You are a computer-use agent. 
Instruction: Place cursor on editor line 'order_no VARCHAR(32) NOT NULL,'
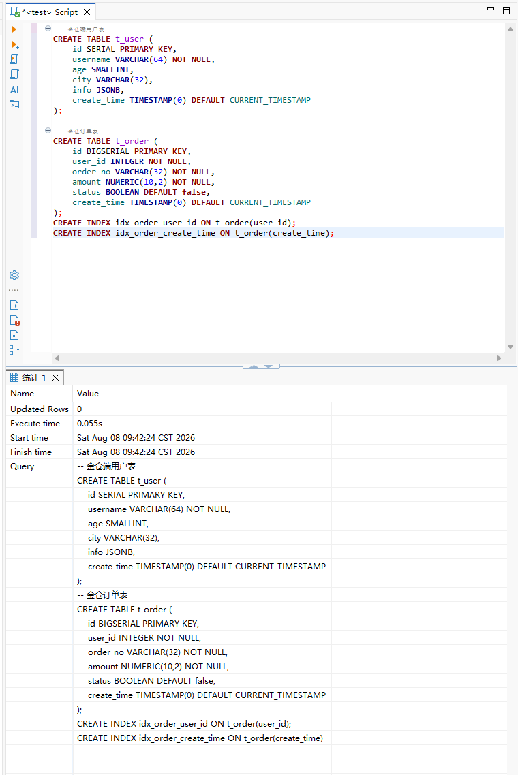(x=144, y=172)
